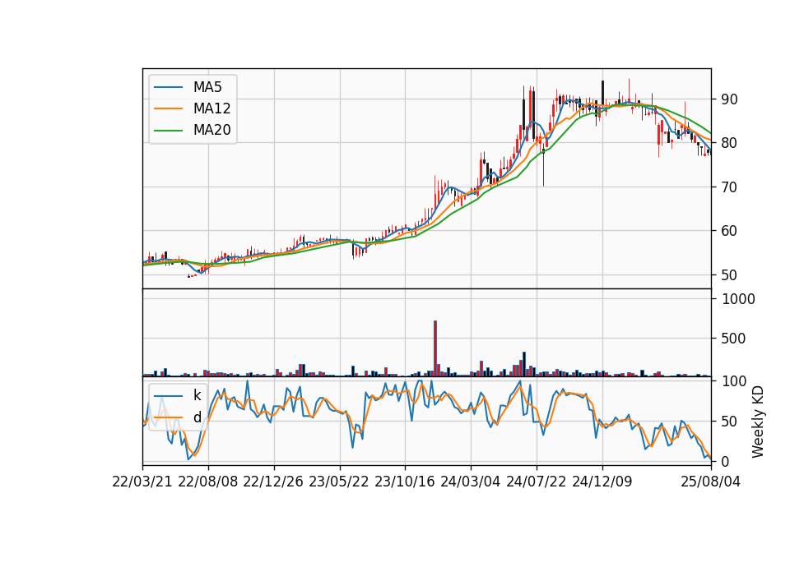Click the tallest volume bar spike
Screen dimensions: 790x567
(x=435, y=348)
